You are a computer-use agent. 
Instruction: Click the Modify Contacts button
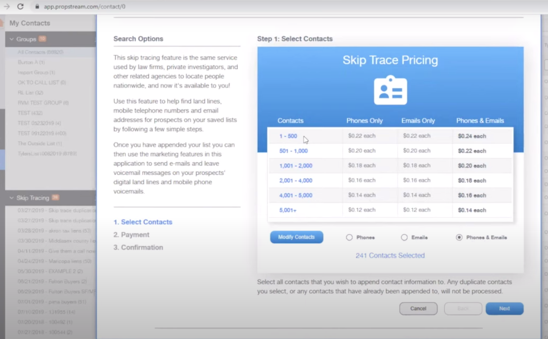point(296,237)
